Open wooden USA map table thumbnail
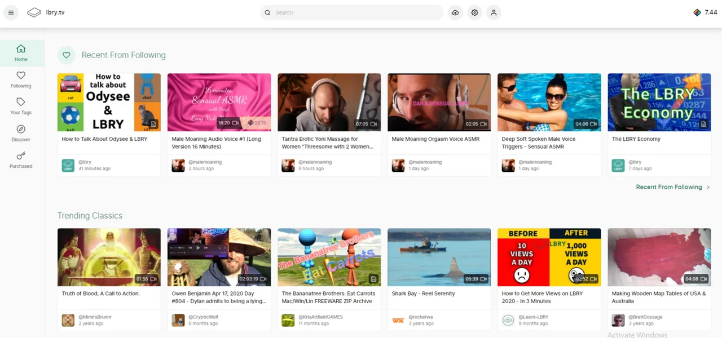Image resolution: width=722 pixels, height=338 pixels. (659, 257)
